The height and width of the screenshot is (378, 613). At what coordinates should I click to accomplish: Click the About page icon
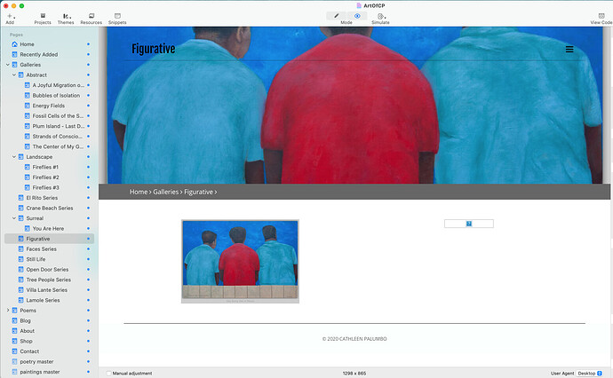[14, 331]
